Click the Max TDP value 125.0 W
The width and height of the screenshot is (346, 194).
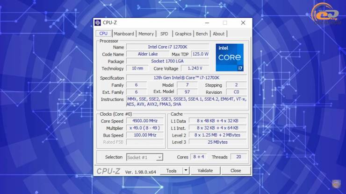tap(200, 54)
